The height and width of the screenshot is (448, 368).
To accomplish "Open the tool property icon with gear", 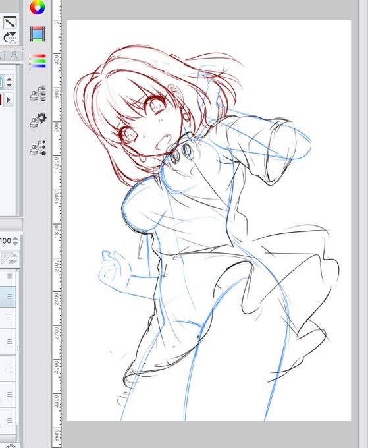I will pos(38,120).
